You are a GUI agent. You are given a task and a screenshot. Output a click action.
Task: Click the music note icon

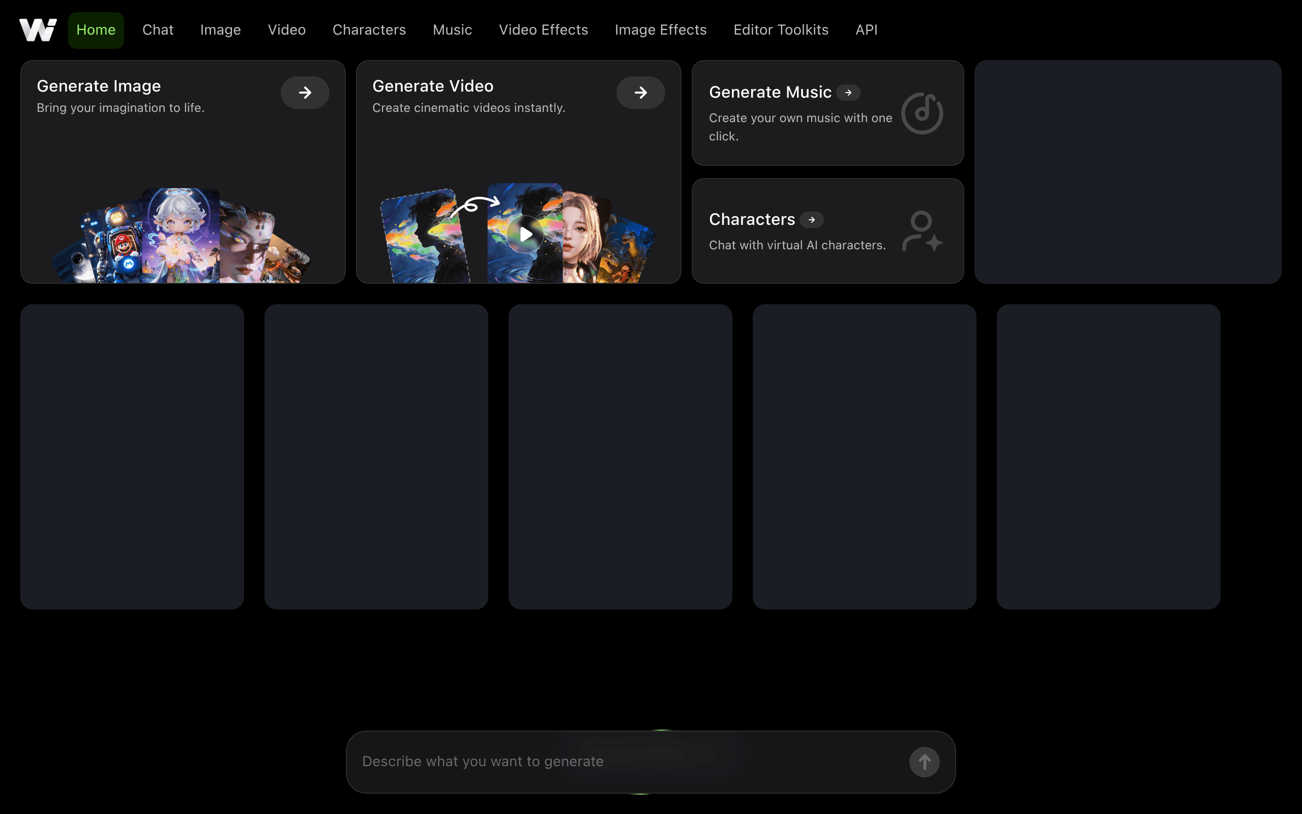click(922, 113)
